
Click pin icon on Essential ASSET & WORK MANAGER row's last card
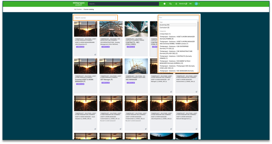point(196,92)
